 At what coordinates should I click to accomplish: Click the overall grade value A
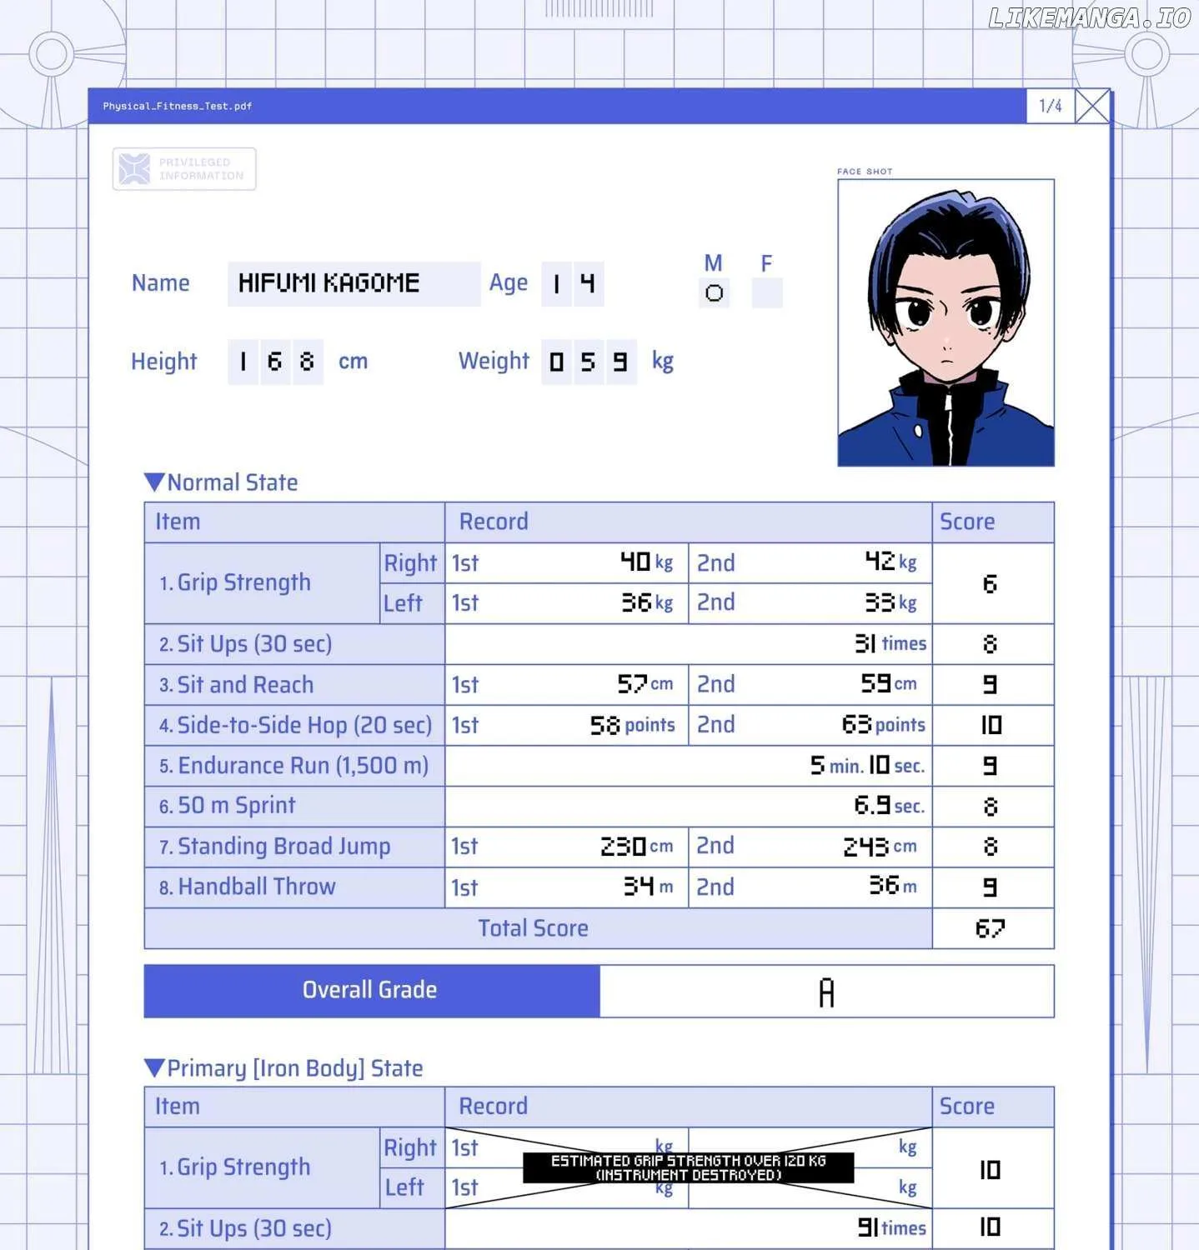(x=826, y=992)
